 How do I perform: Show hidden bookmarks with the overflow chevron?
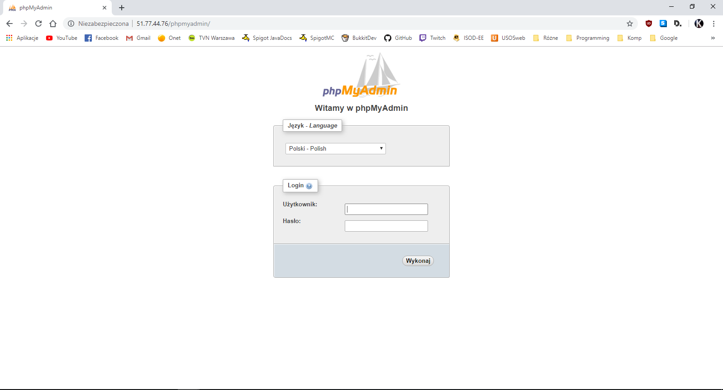point(713,38)
